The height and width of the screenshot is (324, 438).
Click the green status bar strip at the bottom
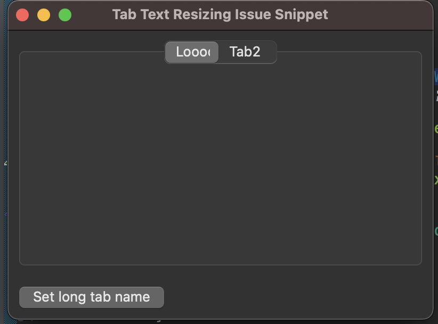213,321
